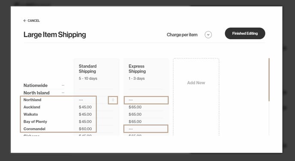Select the Standard Shipping column header
Image resolution: width=295 pixels, height=161 pixels.
[87, 69]
